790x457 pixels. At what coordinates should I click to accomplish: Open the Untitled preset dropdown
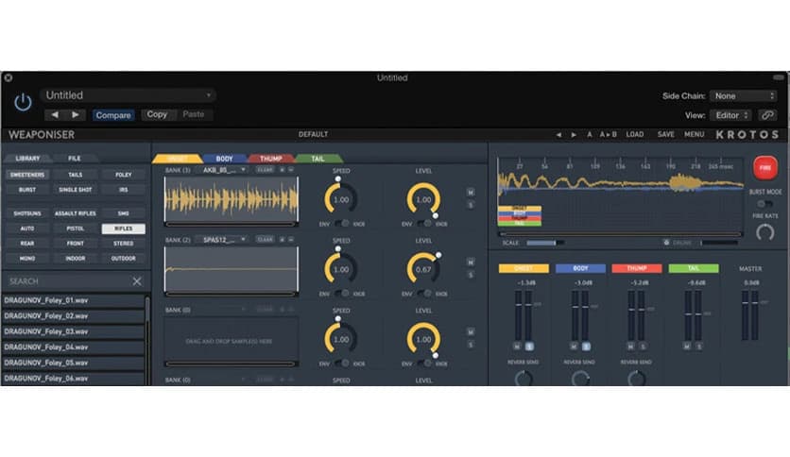[128, 95]
